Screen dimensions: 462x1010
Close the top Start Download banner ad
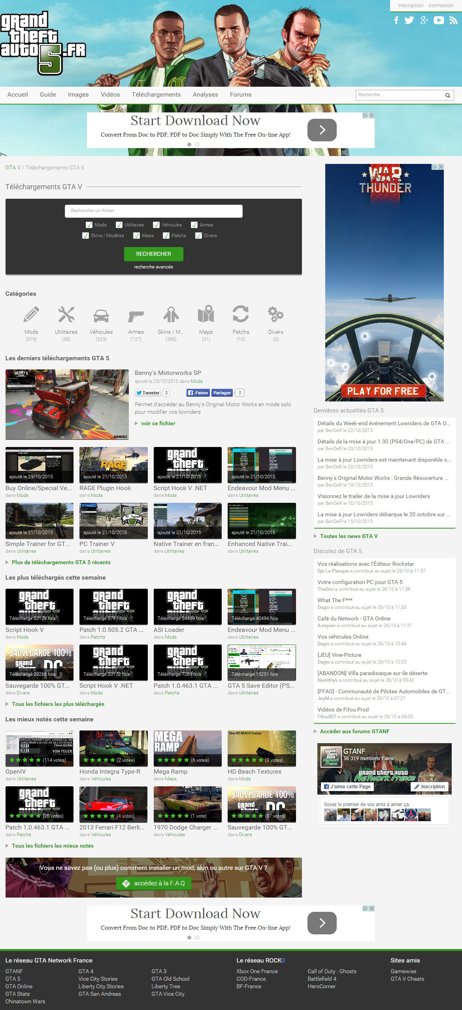click(x=371, y=116)
